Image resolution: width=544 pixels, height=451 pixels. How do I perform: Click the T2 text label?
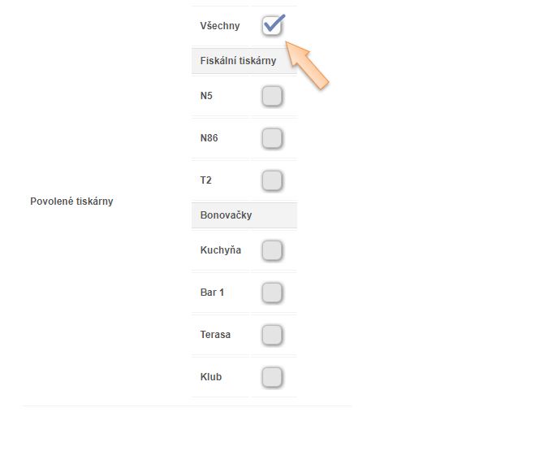206,180
